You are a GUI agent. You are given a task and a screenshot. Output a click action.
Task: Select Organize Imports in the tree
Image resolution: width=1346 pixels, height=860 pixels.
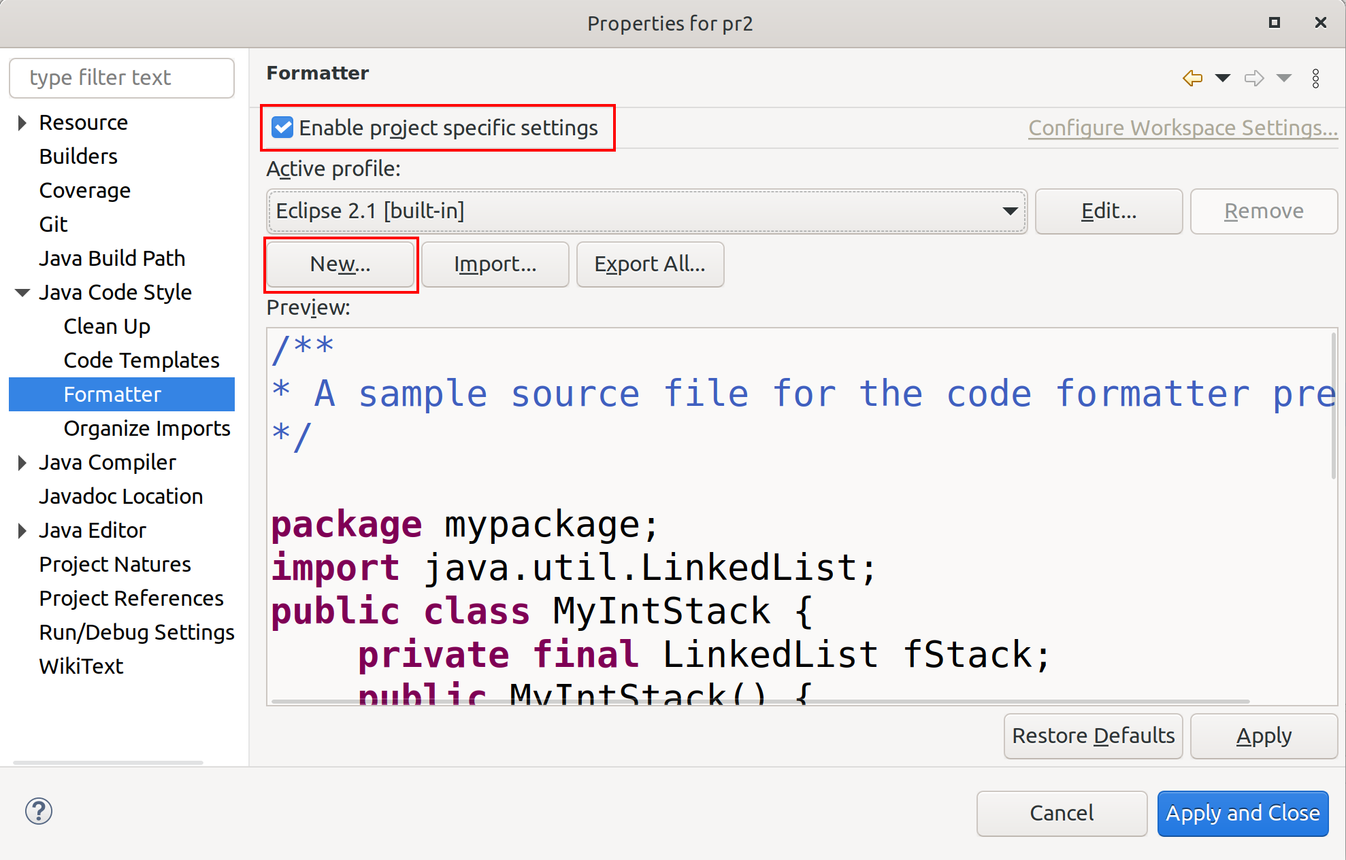click(x=146, y=428)
